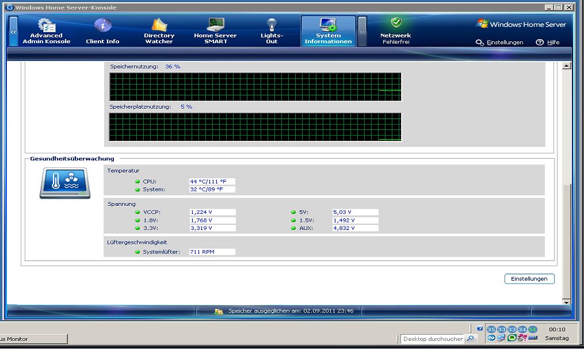
Task: Click the scrollbar down arrow
Action: pos(566,302)
